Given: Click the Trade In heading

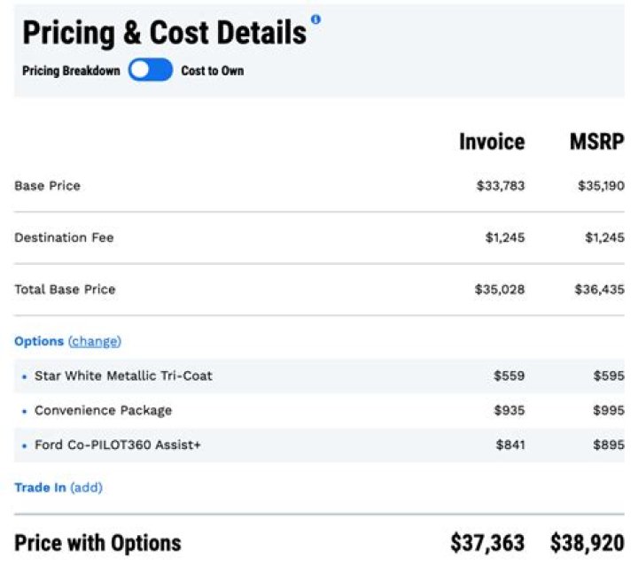Looking at the screenshot, I should point(40,487).
